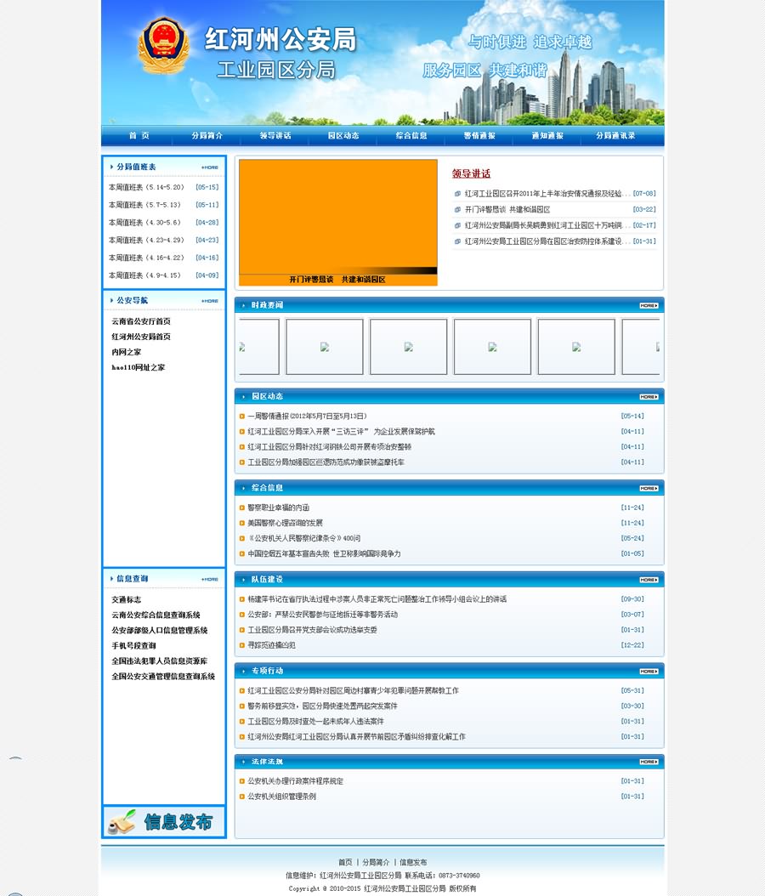Click footer 分局简介 link
Screen dimensions: 765x896
click(x=376, y=862)
